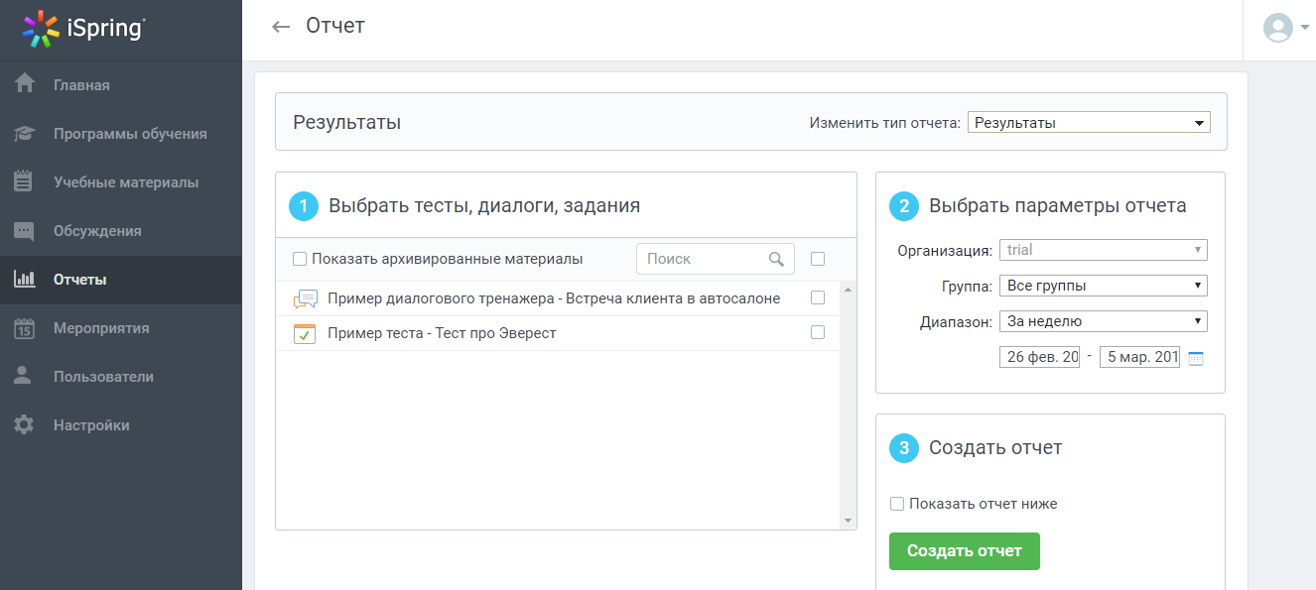Click the start date field showing 26 фев
1316x590 pixels.
(1039, 357)
